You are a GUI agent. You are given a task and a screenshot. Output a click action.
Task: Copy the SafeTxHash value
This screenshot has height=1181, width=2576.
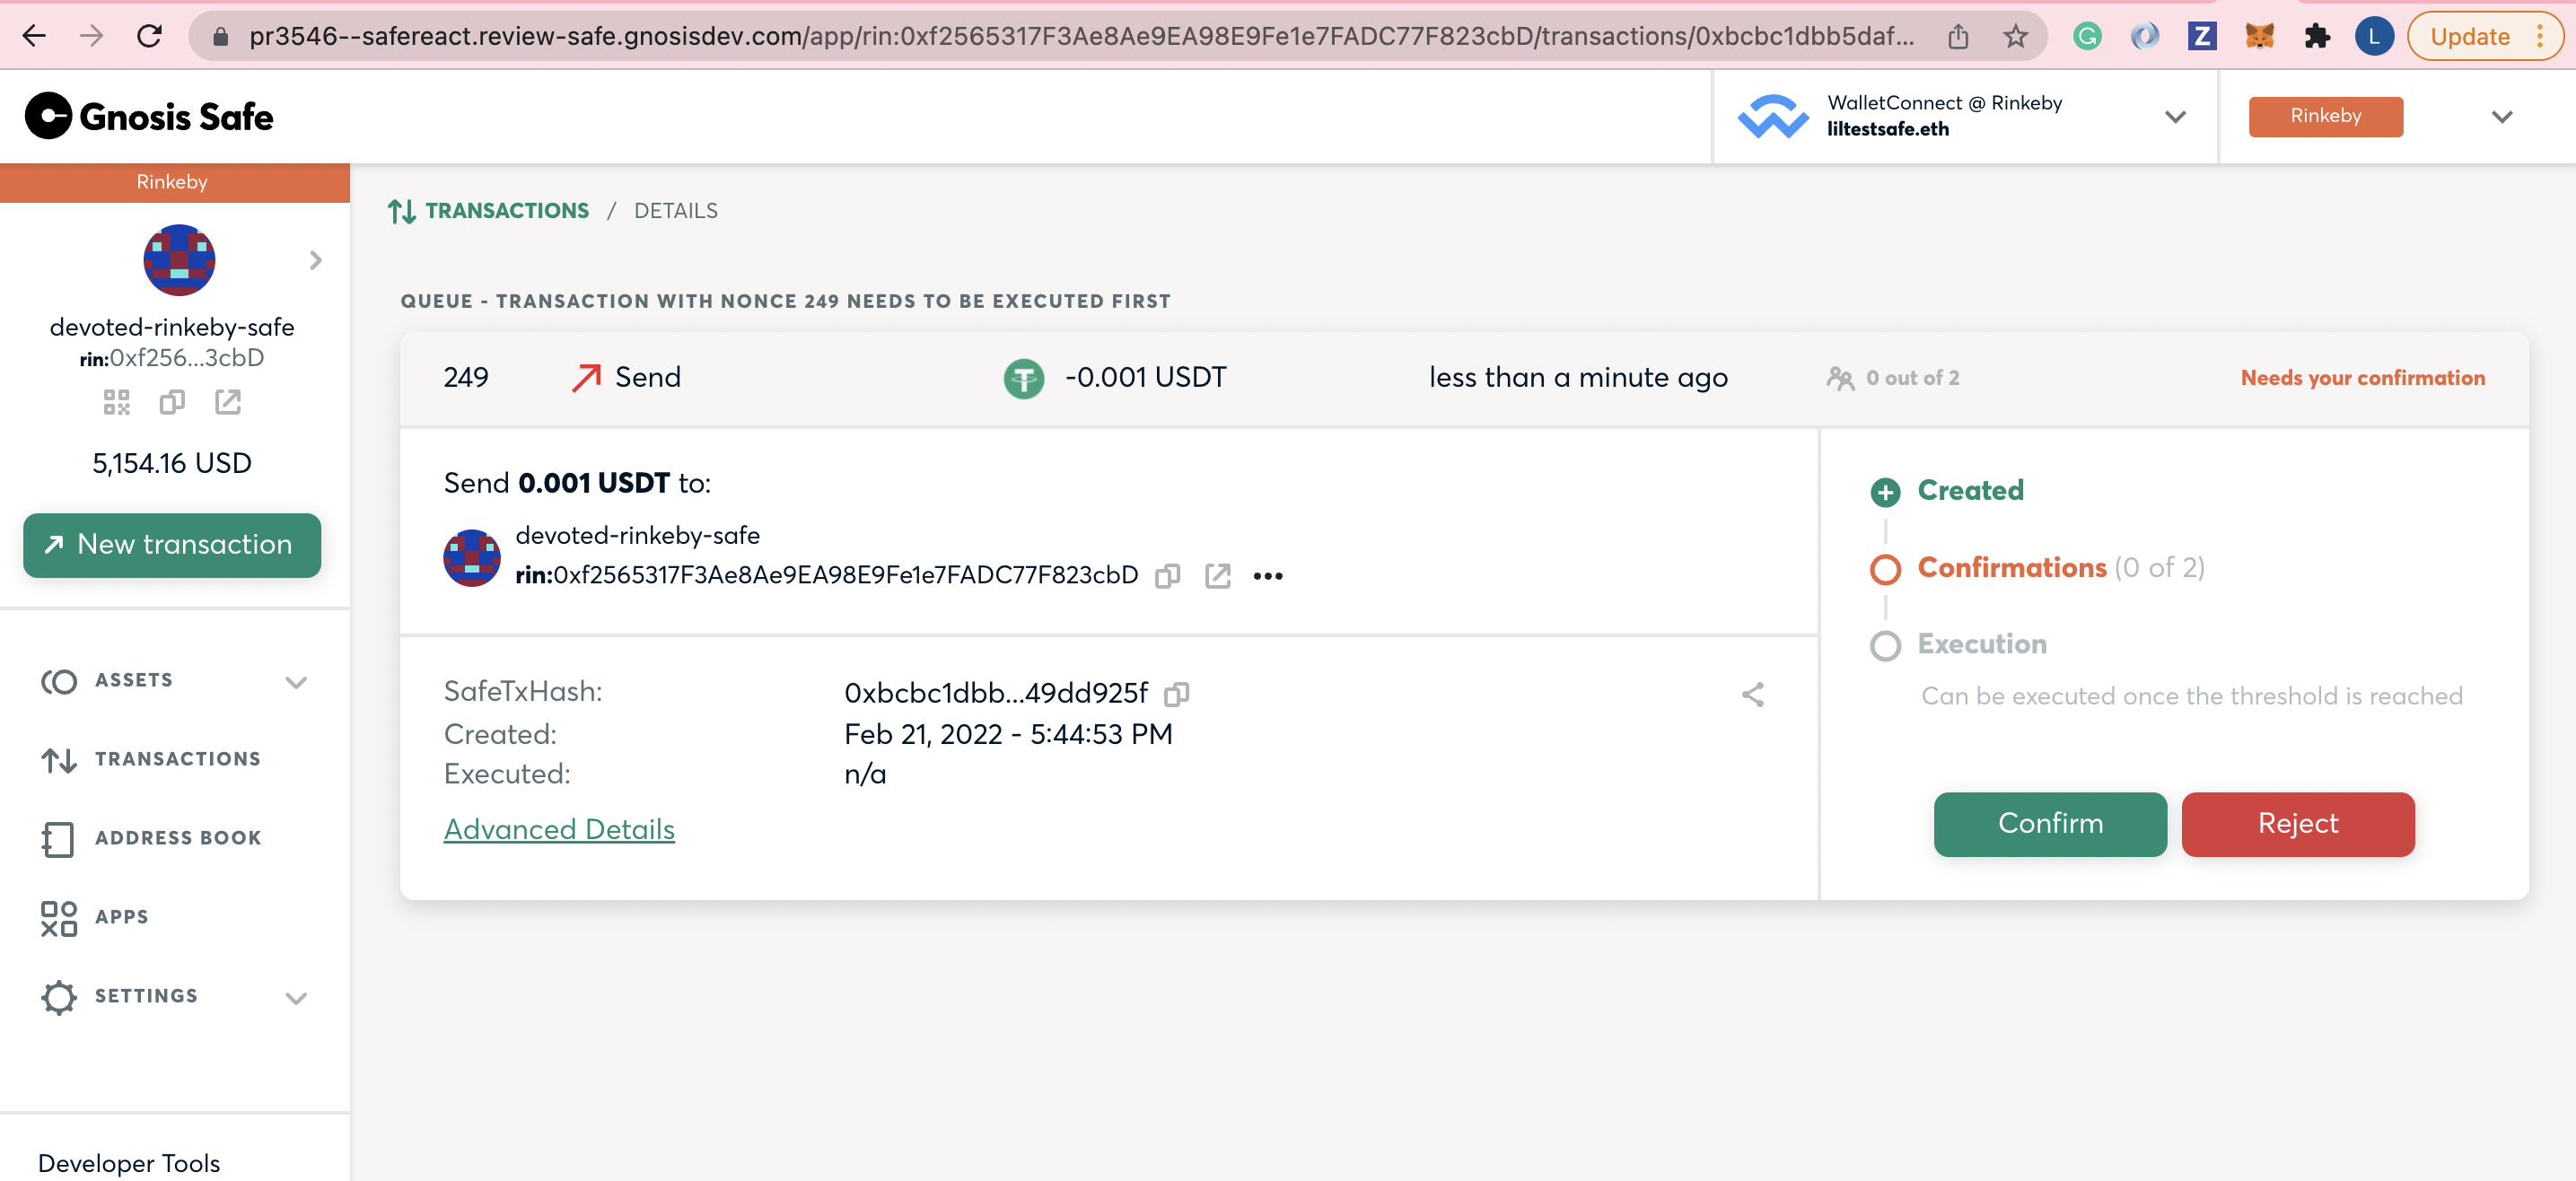click(x=1177, y=693)
